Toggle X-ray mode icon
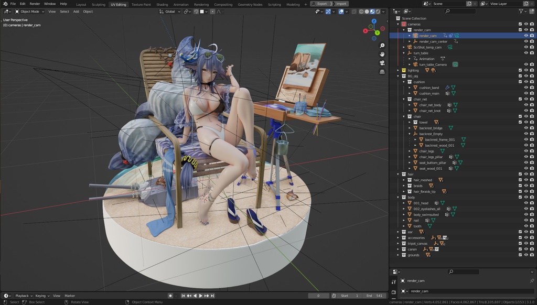This screenshot has width=537, height=305. click(x=354, y=12)
